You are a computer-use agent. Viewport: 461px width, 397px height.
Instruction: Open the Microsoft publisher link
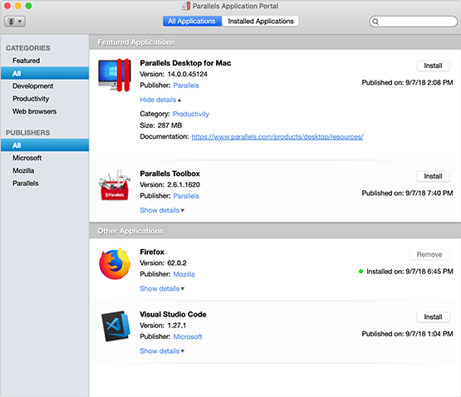tap(188, 336)
